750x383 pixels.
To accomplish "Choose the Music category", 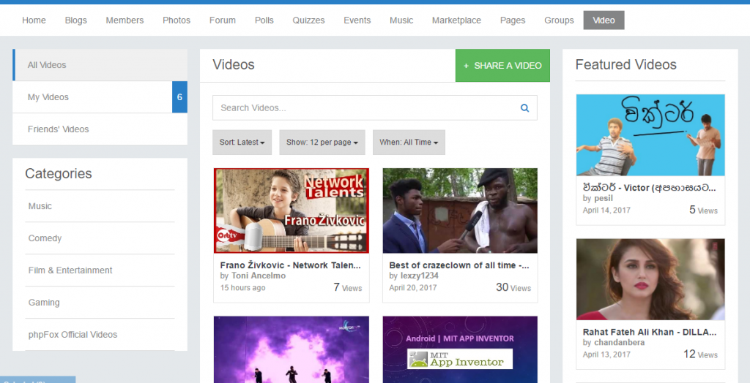I will [x=40, y=206].
